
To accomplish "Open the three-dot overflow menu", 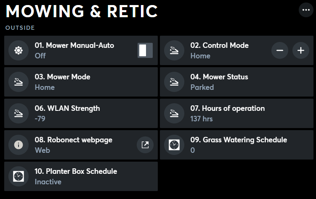I will click(306, 10).
